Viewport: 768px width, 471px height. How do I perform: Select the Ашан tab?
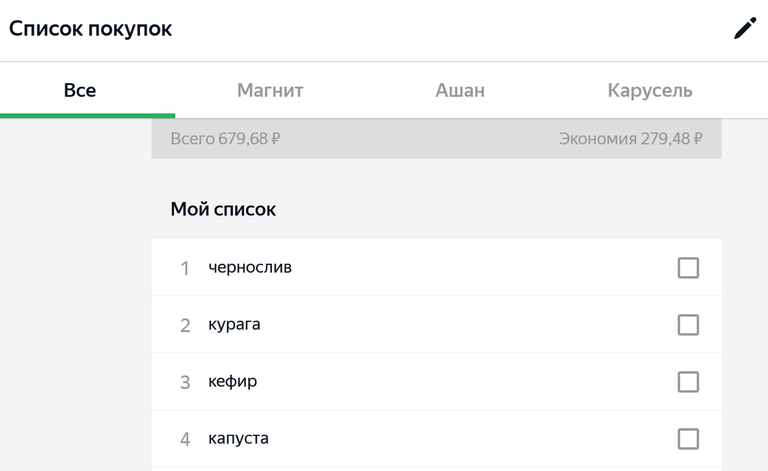pos(460,90)
